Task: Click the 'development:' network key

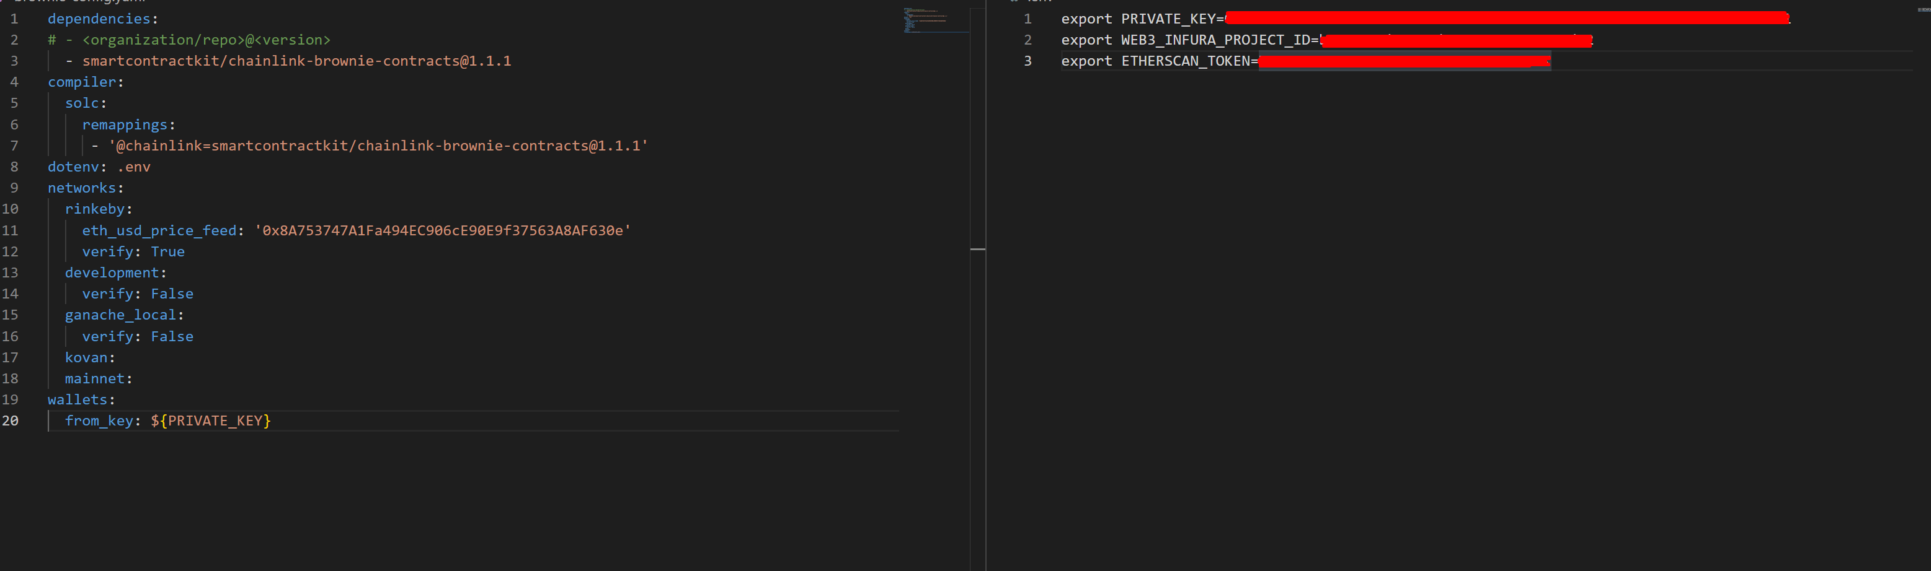Action: click(115, 272)
